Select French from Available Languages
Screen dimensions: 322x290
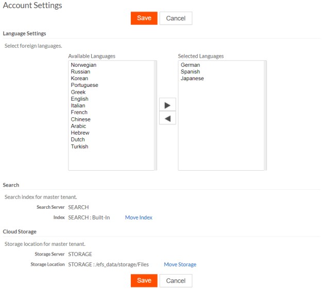pyautogui.click(x=79, y=113)
